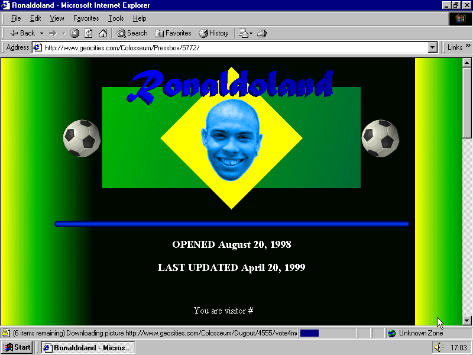Open the Address bar dropdown list
The height and width of the screenshot is (355, 473).
pyautogui.click(x=432, y=47)
